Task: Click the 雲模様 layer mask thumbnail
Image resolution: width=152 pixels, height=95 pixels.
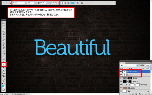Action: point(130,78)
